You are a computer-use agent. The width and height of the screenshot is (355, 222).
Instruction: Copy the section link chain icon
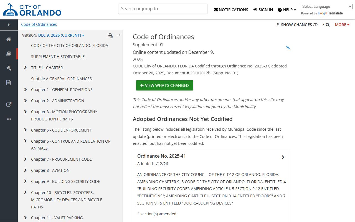coord(288,48)
